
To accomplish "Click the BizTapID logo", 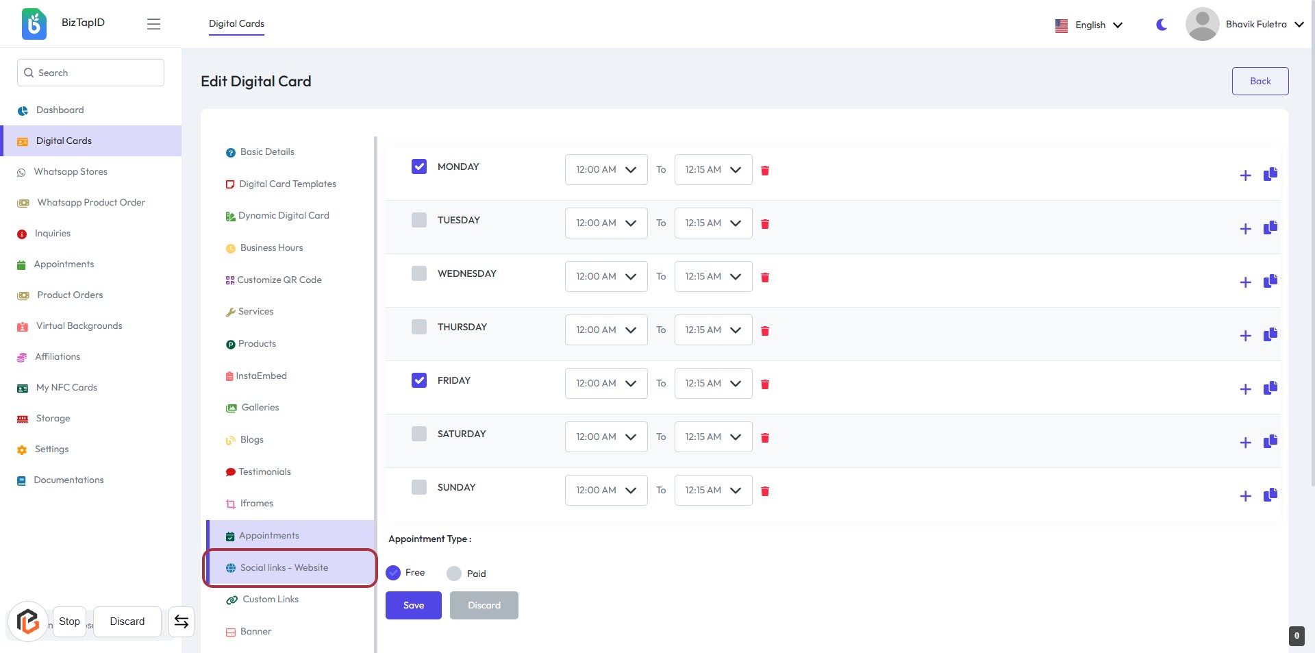I will pos(34,24).
